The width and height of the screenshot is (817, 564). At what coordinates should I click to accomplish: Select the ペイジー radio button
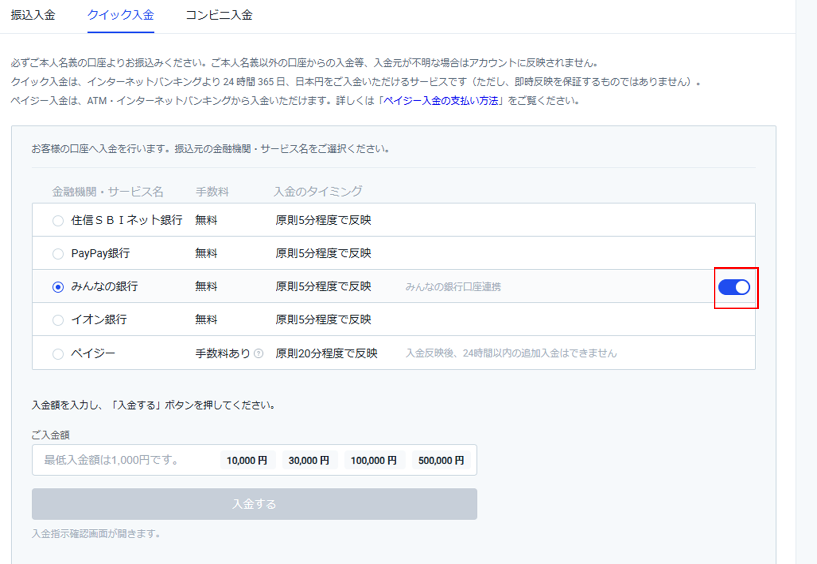coord(58,354)
